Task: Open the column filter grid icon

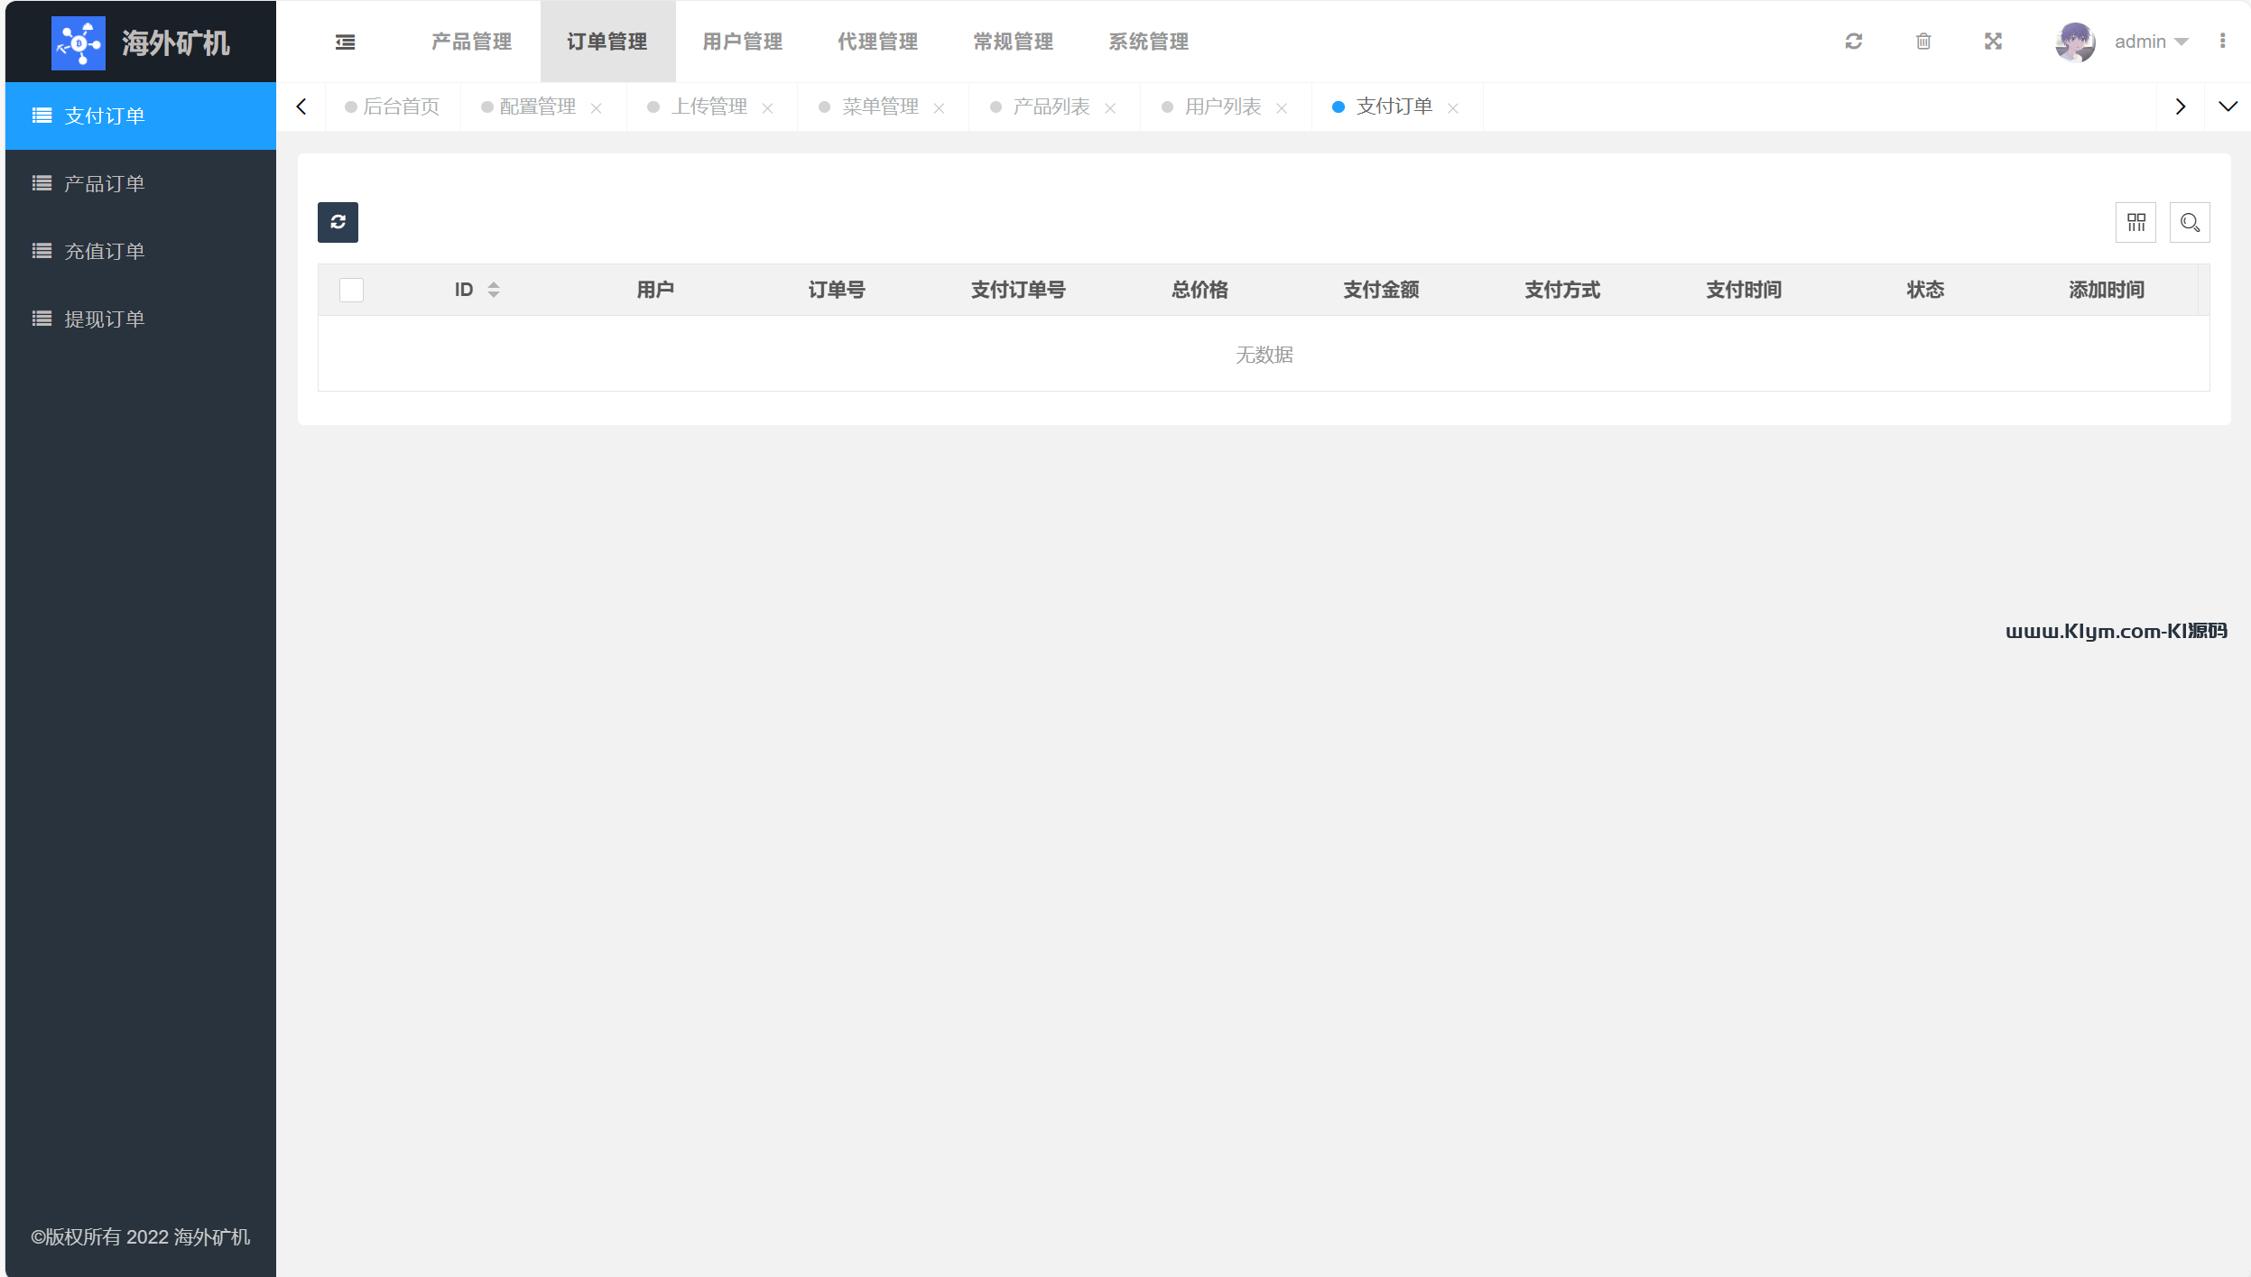Action: pyautogui.click(x=2135, y=222)
